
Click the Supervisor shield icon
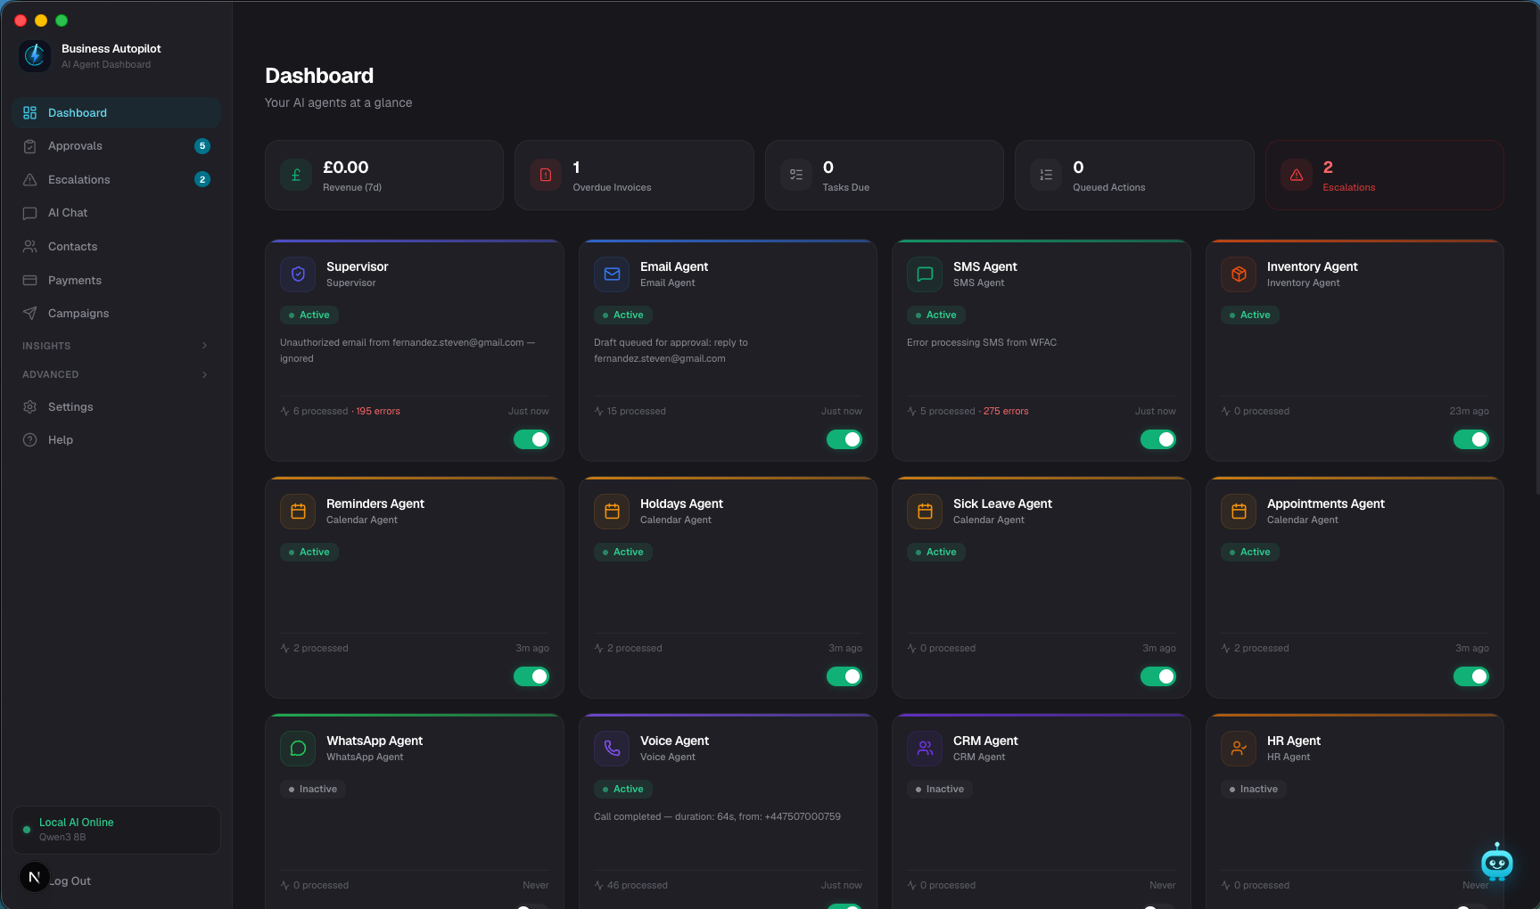pos(298,274)
